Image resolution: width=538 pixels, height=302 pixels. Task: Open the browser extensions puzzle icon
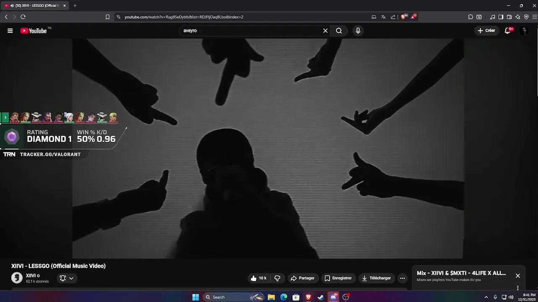tap(470, 17)
